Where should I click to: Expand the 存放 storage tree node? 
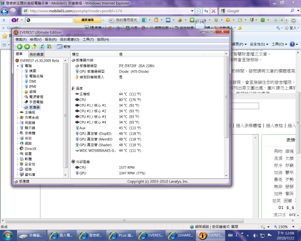click(x=18, y=138)
